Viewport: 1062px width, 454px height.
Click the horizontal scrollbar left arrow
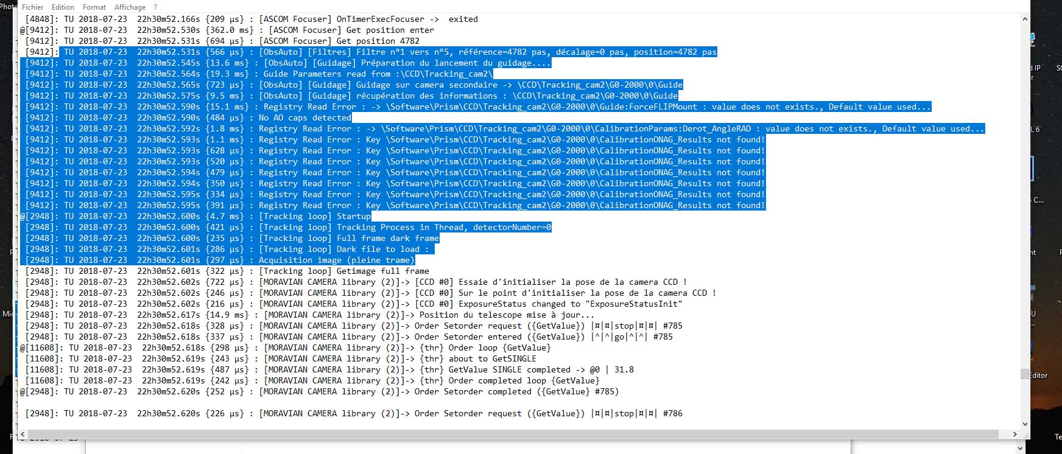[23, 435]
